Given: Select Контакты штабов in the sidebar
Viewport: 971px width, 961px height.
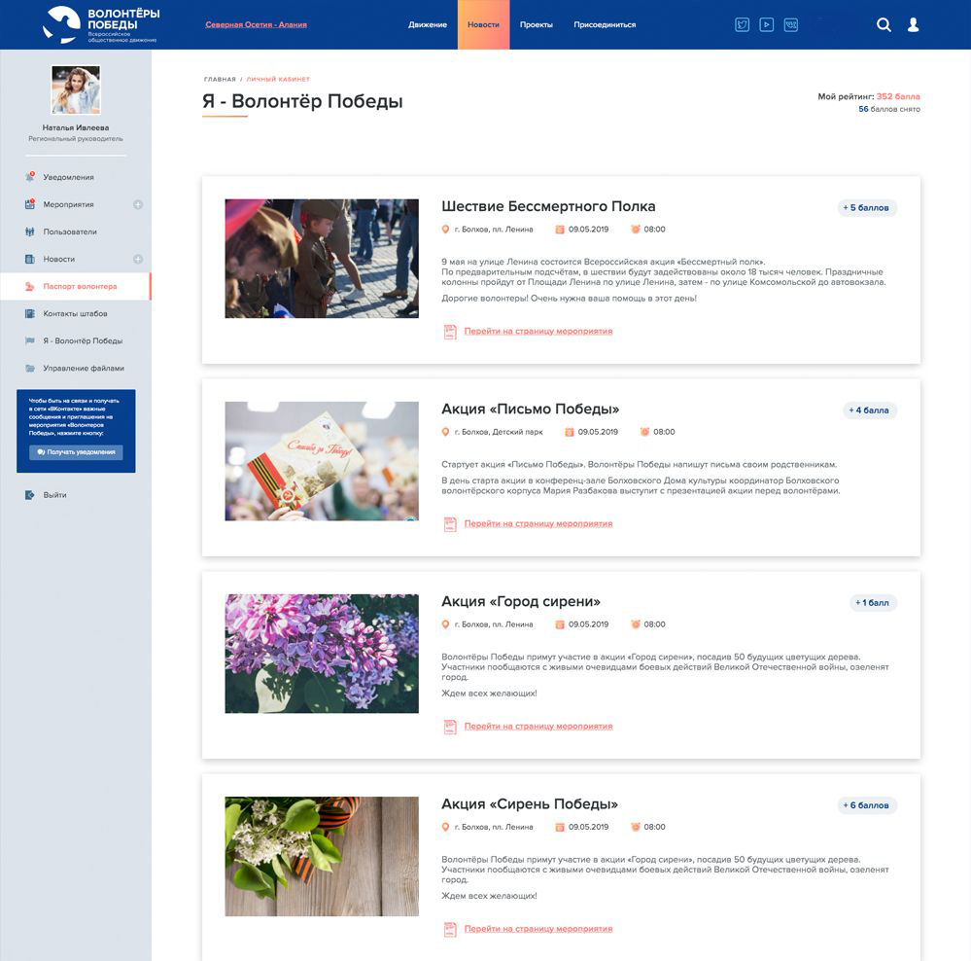Looking at the screenshot, I should point(75,314).
